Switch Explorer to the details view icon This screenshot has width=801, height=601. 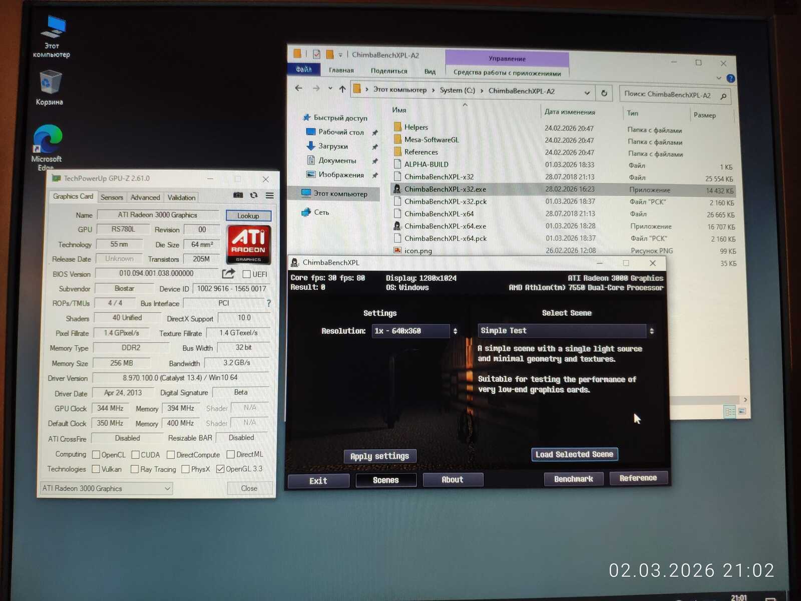(x=730, y=412)
